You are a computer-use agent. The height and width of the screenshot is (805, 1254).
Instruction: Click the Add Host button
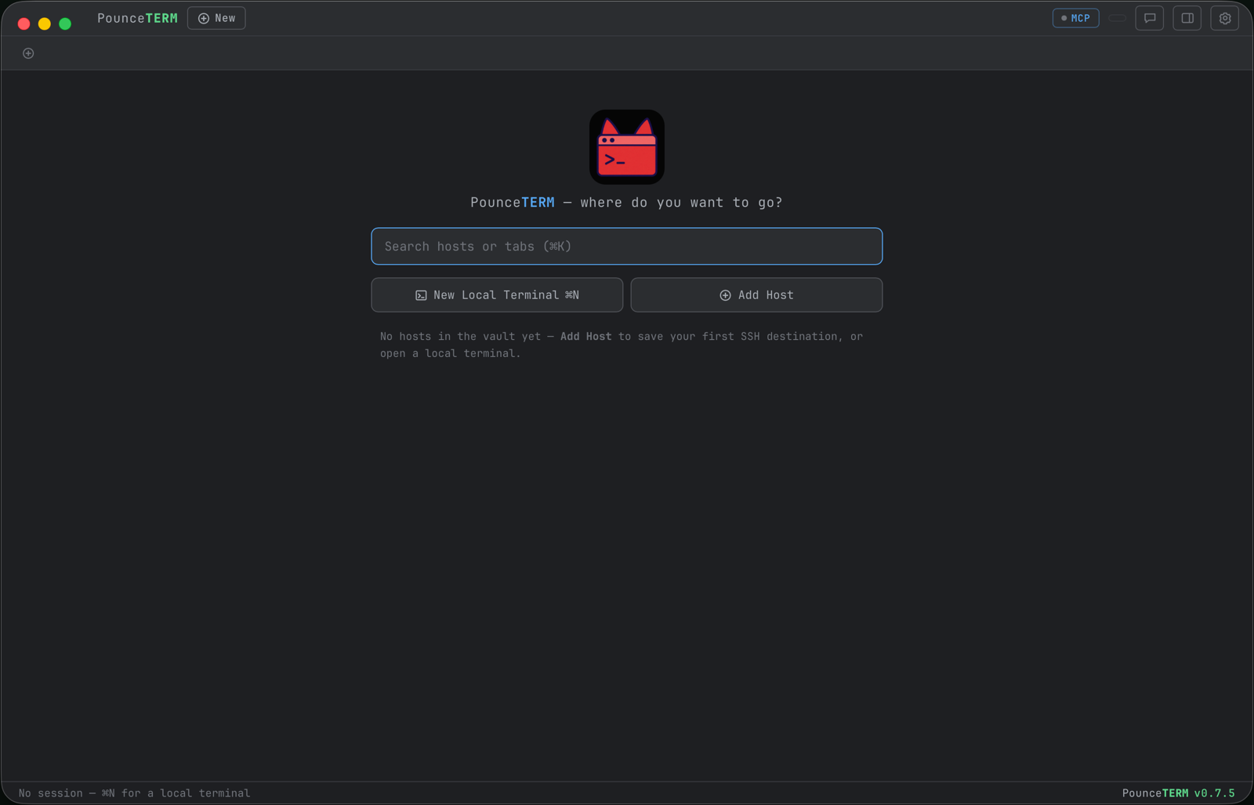pyautogui.click(x=756, y=295)
